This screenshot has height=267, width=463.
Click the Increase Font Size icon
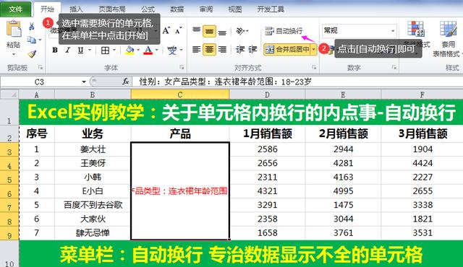point(166,30)
